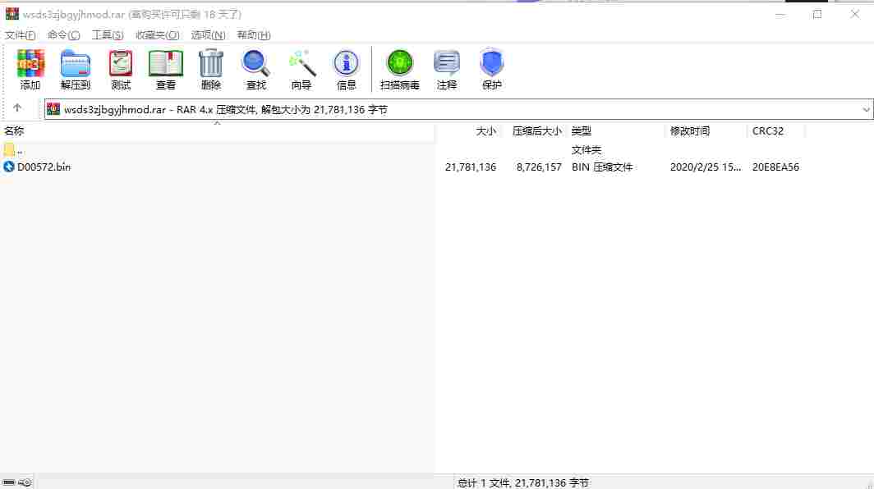Open the 工具(S) menu
The height and width of the screenshot is (489, 874).
click(108, 35)
